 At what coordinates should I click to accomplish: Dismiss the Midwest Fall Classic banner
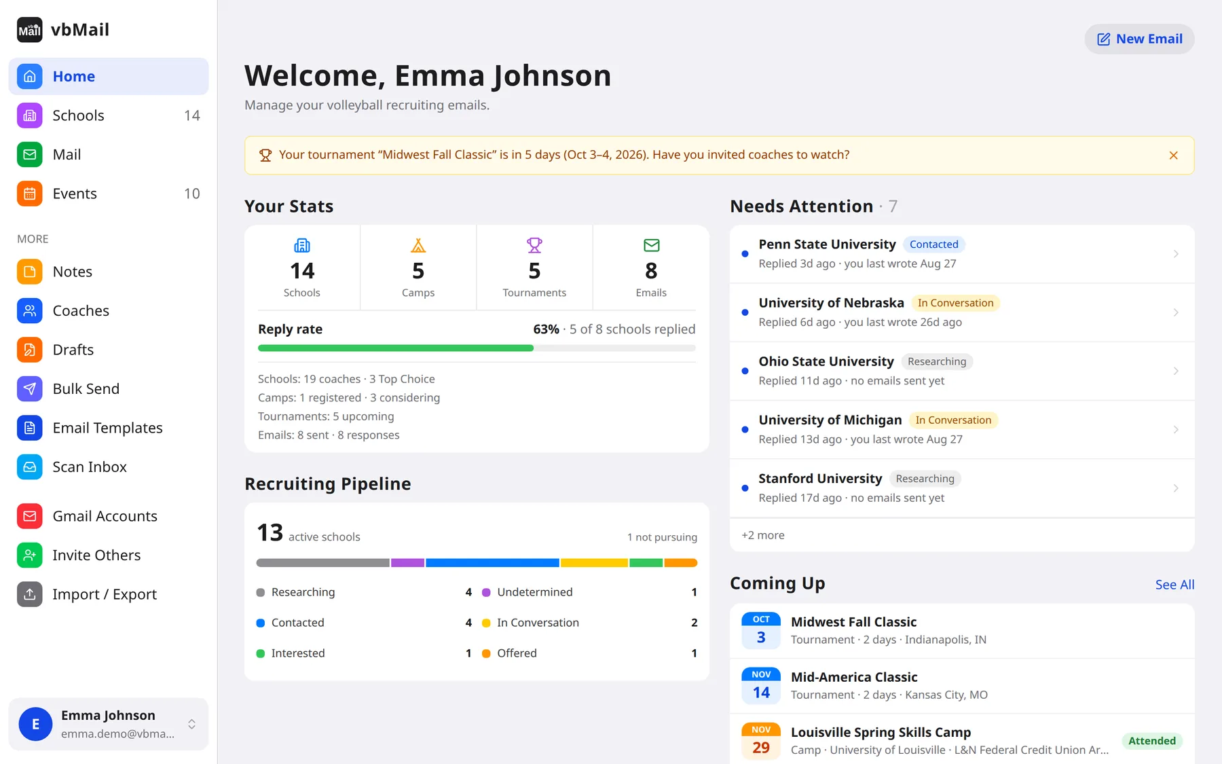pyautogui.click(x=1173, y=156)
